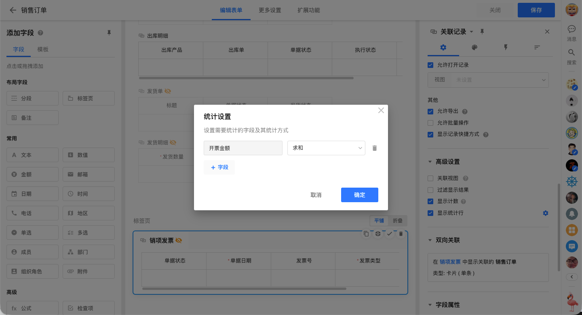The image size is (582, 315).
Task: Uncheck 允许打开记录
Action: coord(430,65)
